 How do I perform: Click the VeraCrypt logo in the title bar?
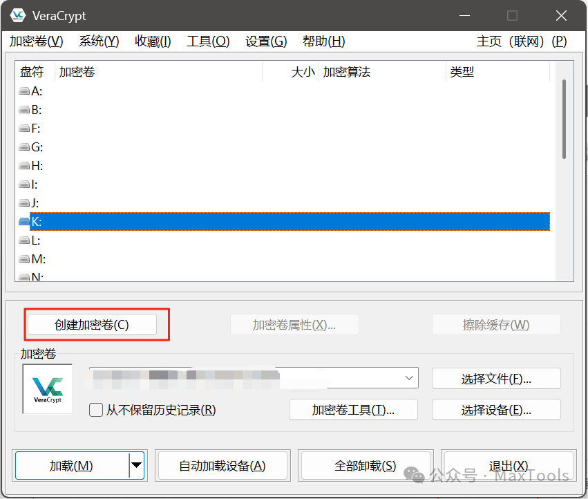click(18, 15)
